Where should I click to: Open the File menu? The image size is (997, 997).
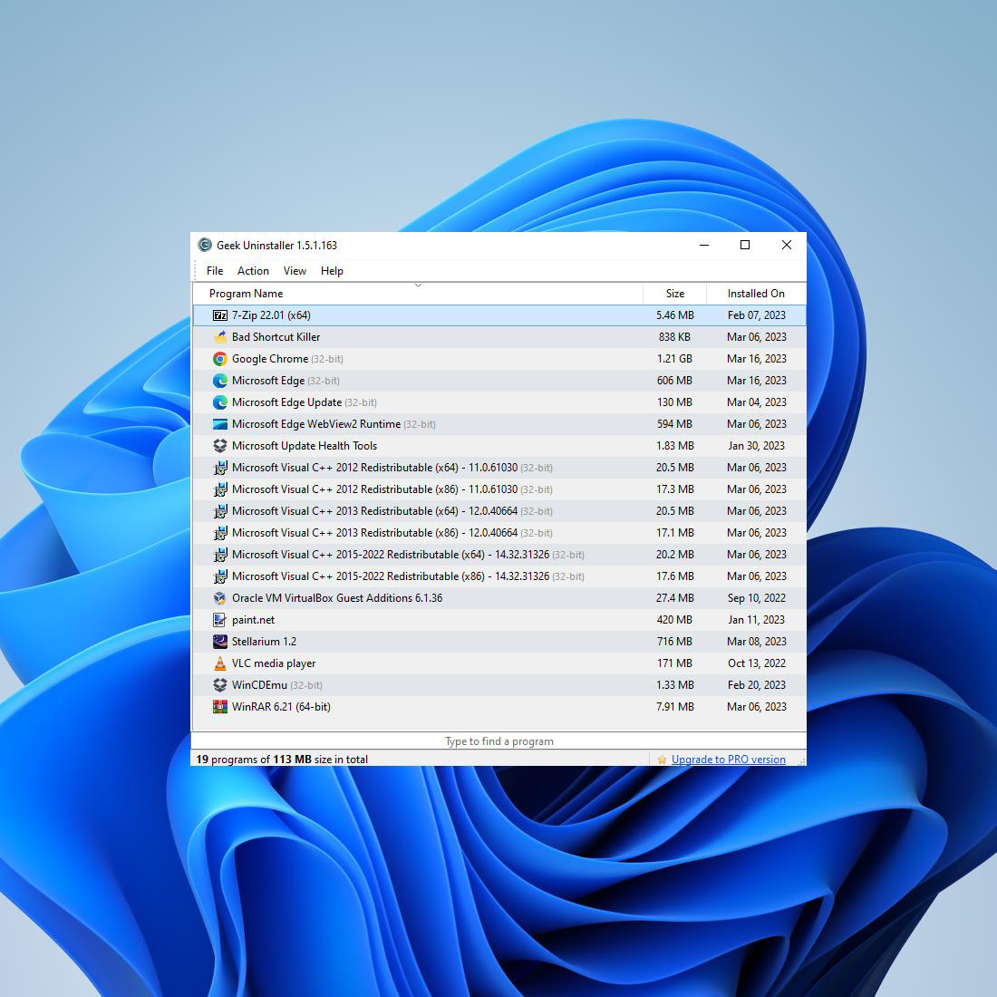pyautogui.click(x=215, y=271)
